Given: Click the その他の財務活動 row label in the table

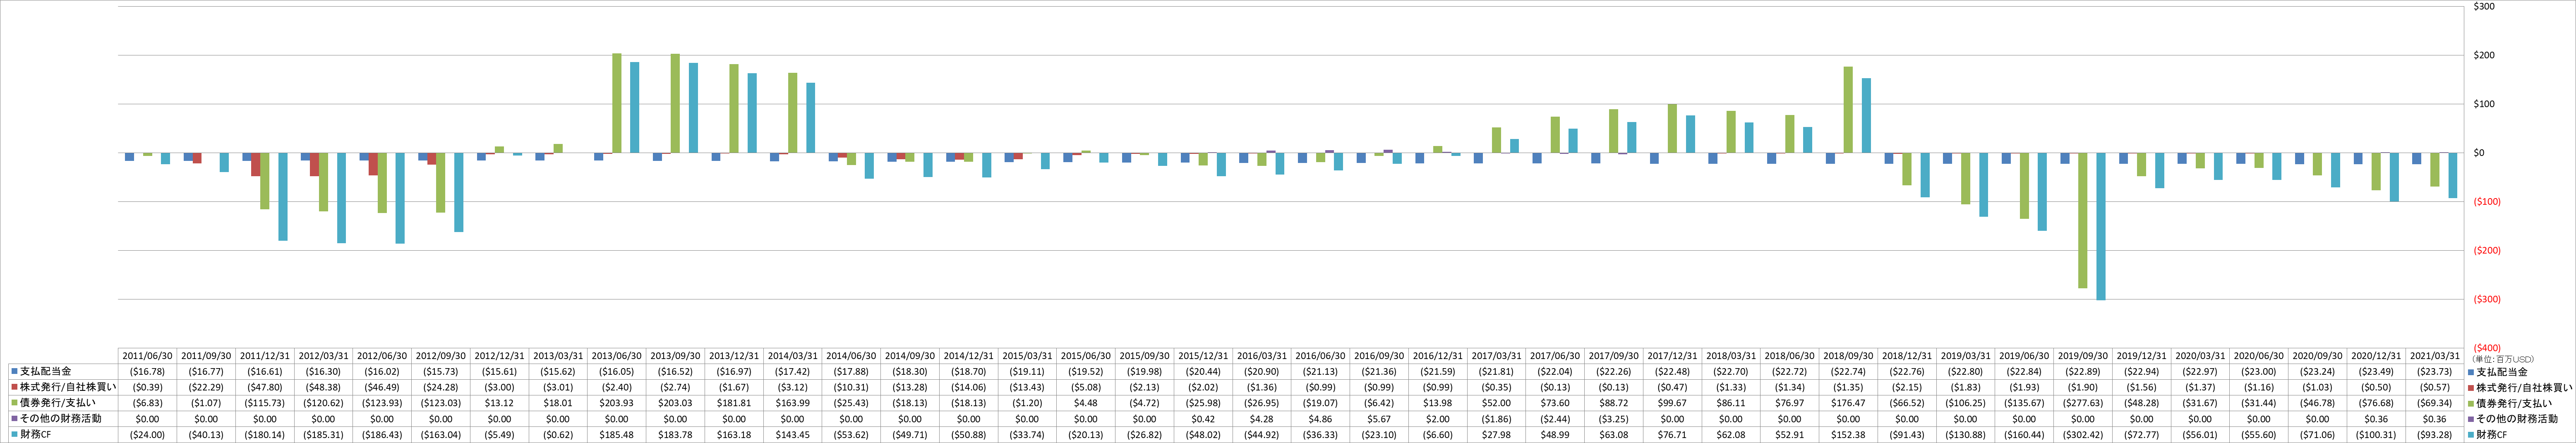Looking at the screenshot, I should (x=60, y=419).
